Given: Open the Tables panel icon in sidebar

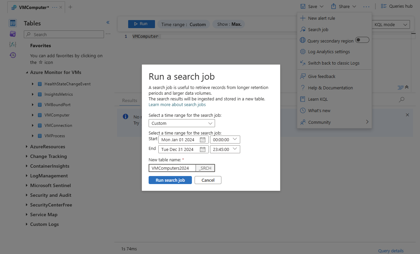Looking at the screenshot, I should [x=13, y=23].
